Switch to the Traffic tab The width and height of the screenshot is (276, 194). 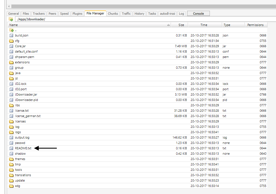coord(126,14)
